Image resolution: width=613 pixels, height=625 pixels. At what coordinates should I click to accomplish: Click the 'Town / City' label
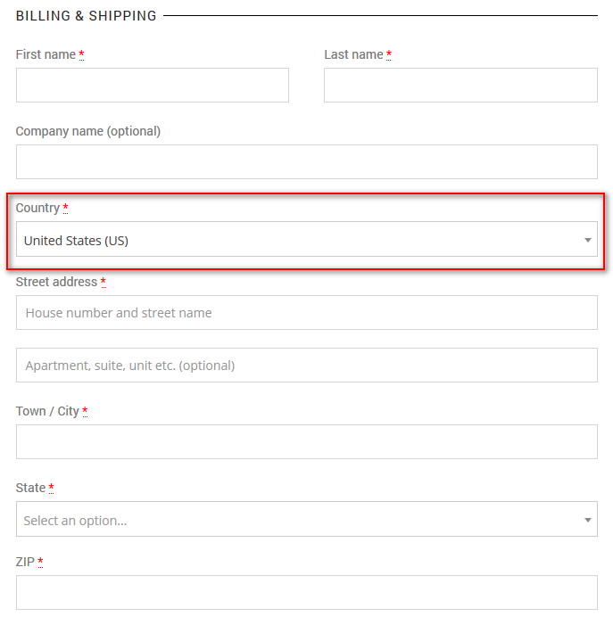[47, 411]
